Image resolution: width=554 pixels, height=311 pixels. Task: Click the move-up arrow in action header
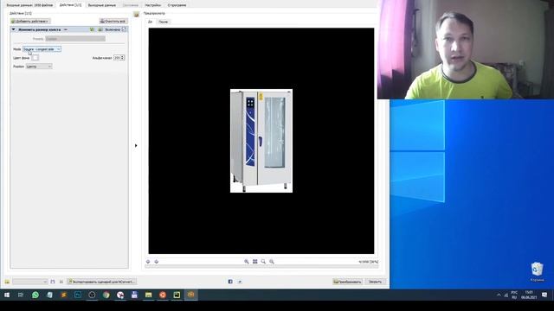(x=93, y=29)
